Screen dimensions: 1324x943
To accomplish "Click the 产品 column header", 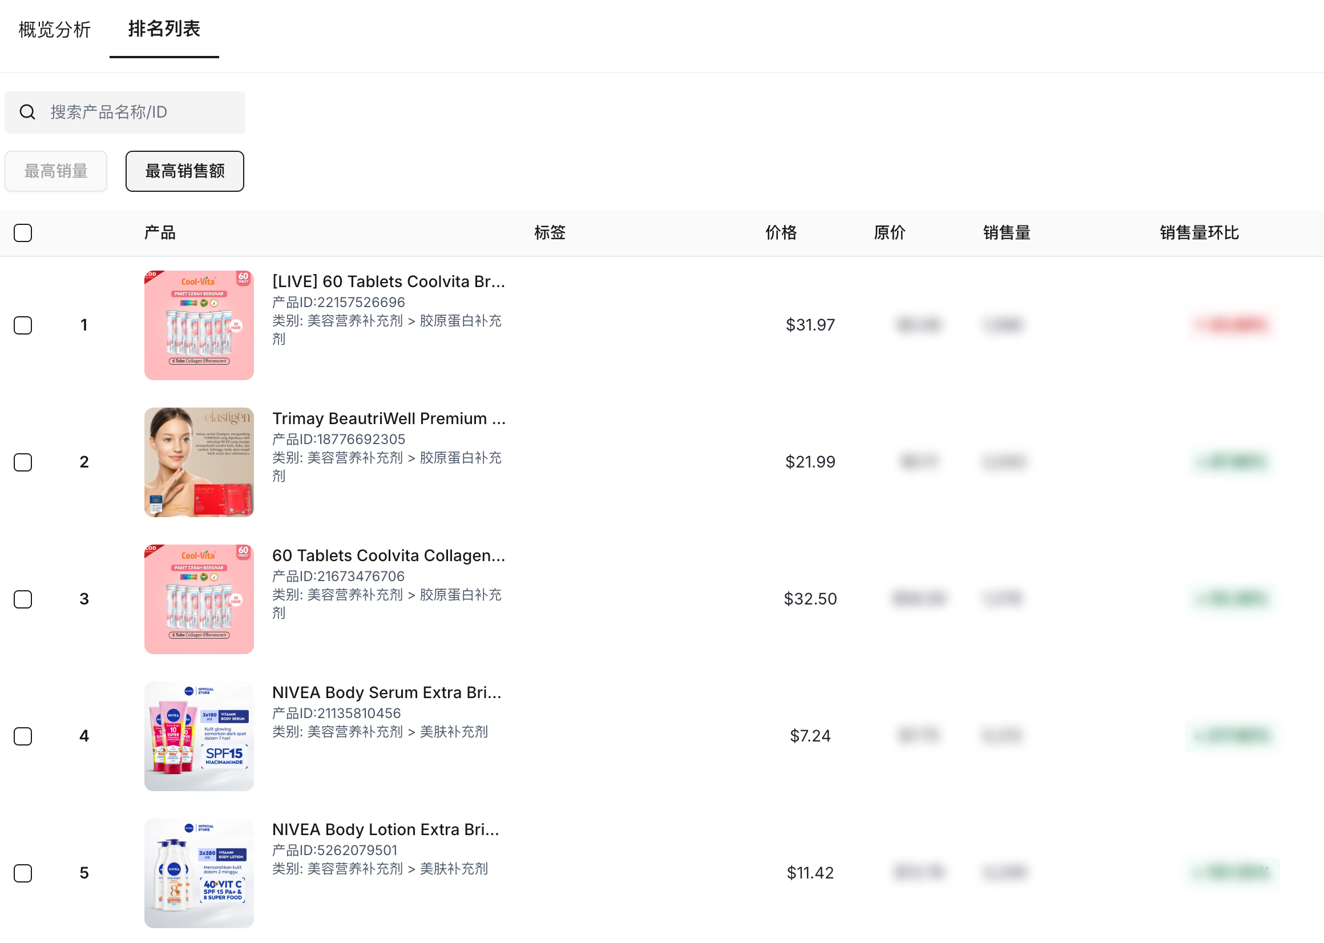I will click(x=160, y=233).
